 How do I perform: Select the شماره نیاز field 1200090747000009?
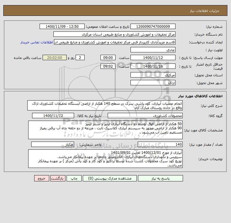pyautogui.click(x=153, y=26)
